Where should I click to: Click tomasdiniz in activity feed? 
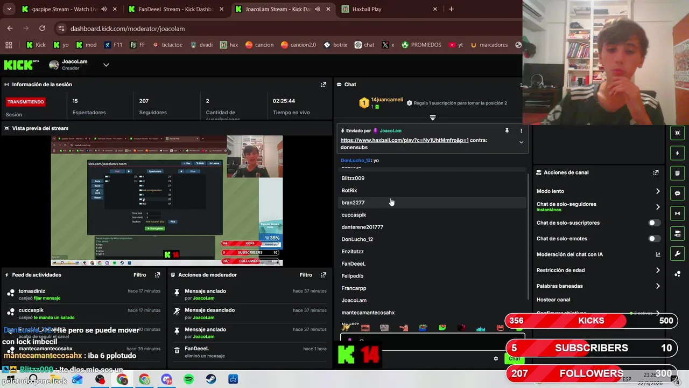coord(31,291)
